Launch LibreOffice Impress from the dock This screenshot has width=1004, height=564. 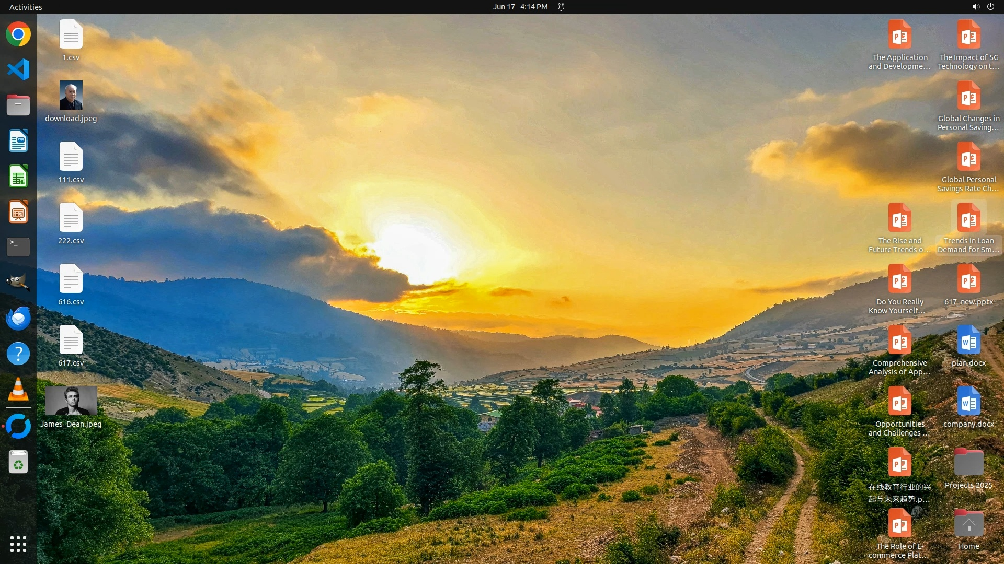(x=18, y=212)
